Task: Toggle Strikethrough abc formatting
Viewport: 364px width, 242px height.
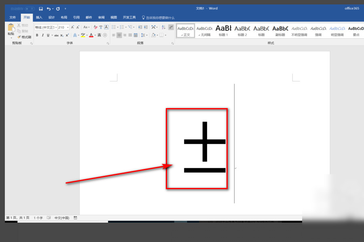Action: pyautogui.click(x=56, y=35)
